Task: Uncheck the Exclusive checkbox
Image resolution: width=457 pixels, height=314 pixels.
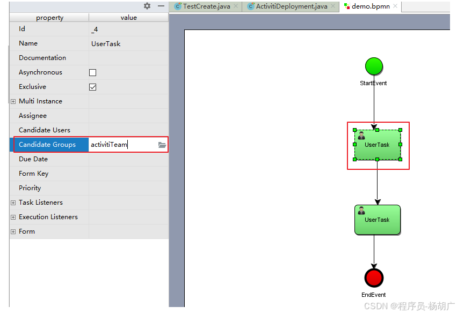Action: 92,87
